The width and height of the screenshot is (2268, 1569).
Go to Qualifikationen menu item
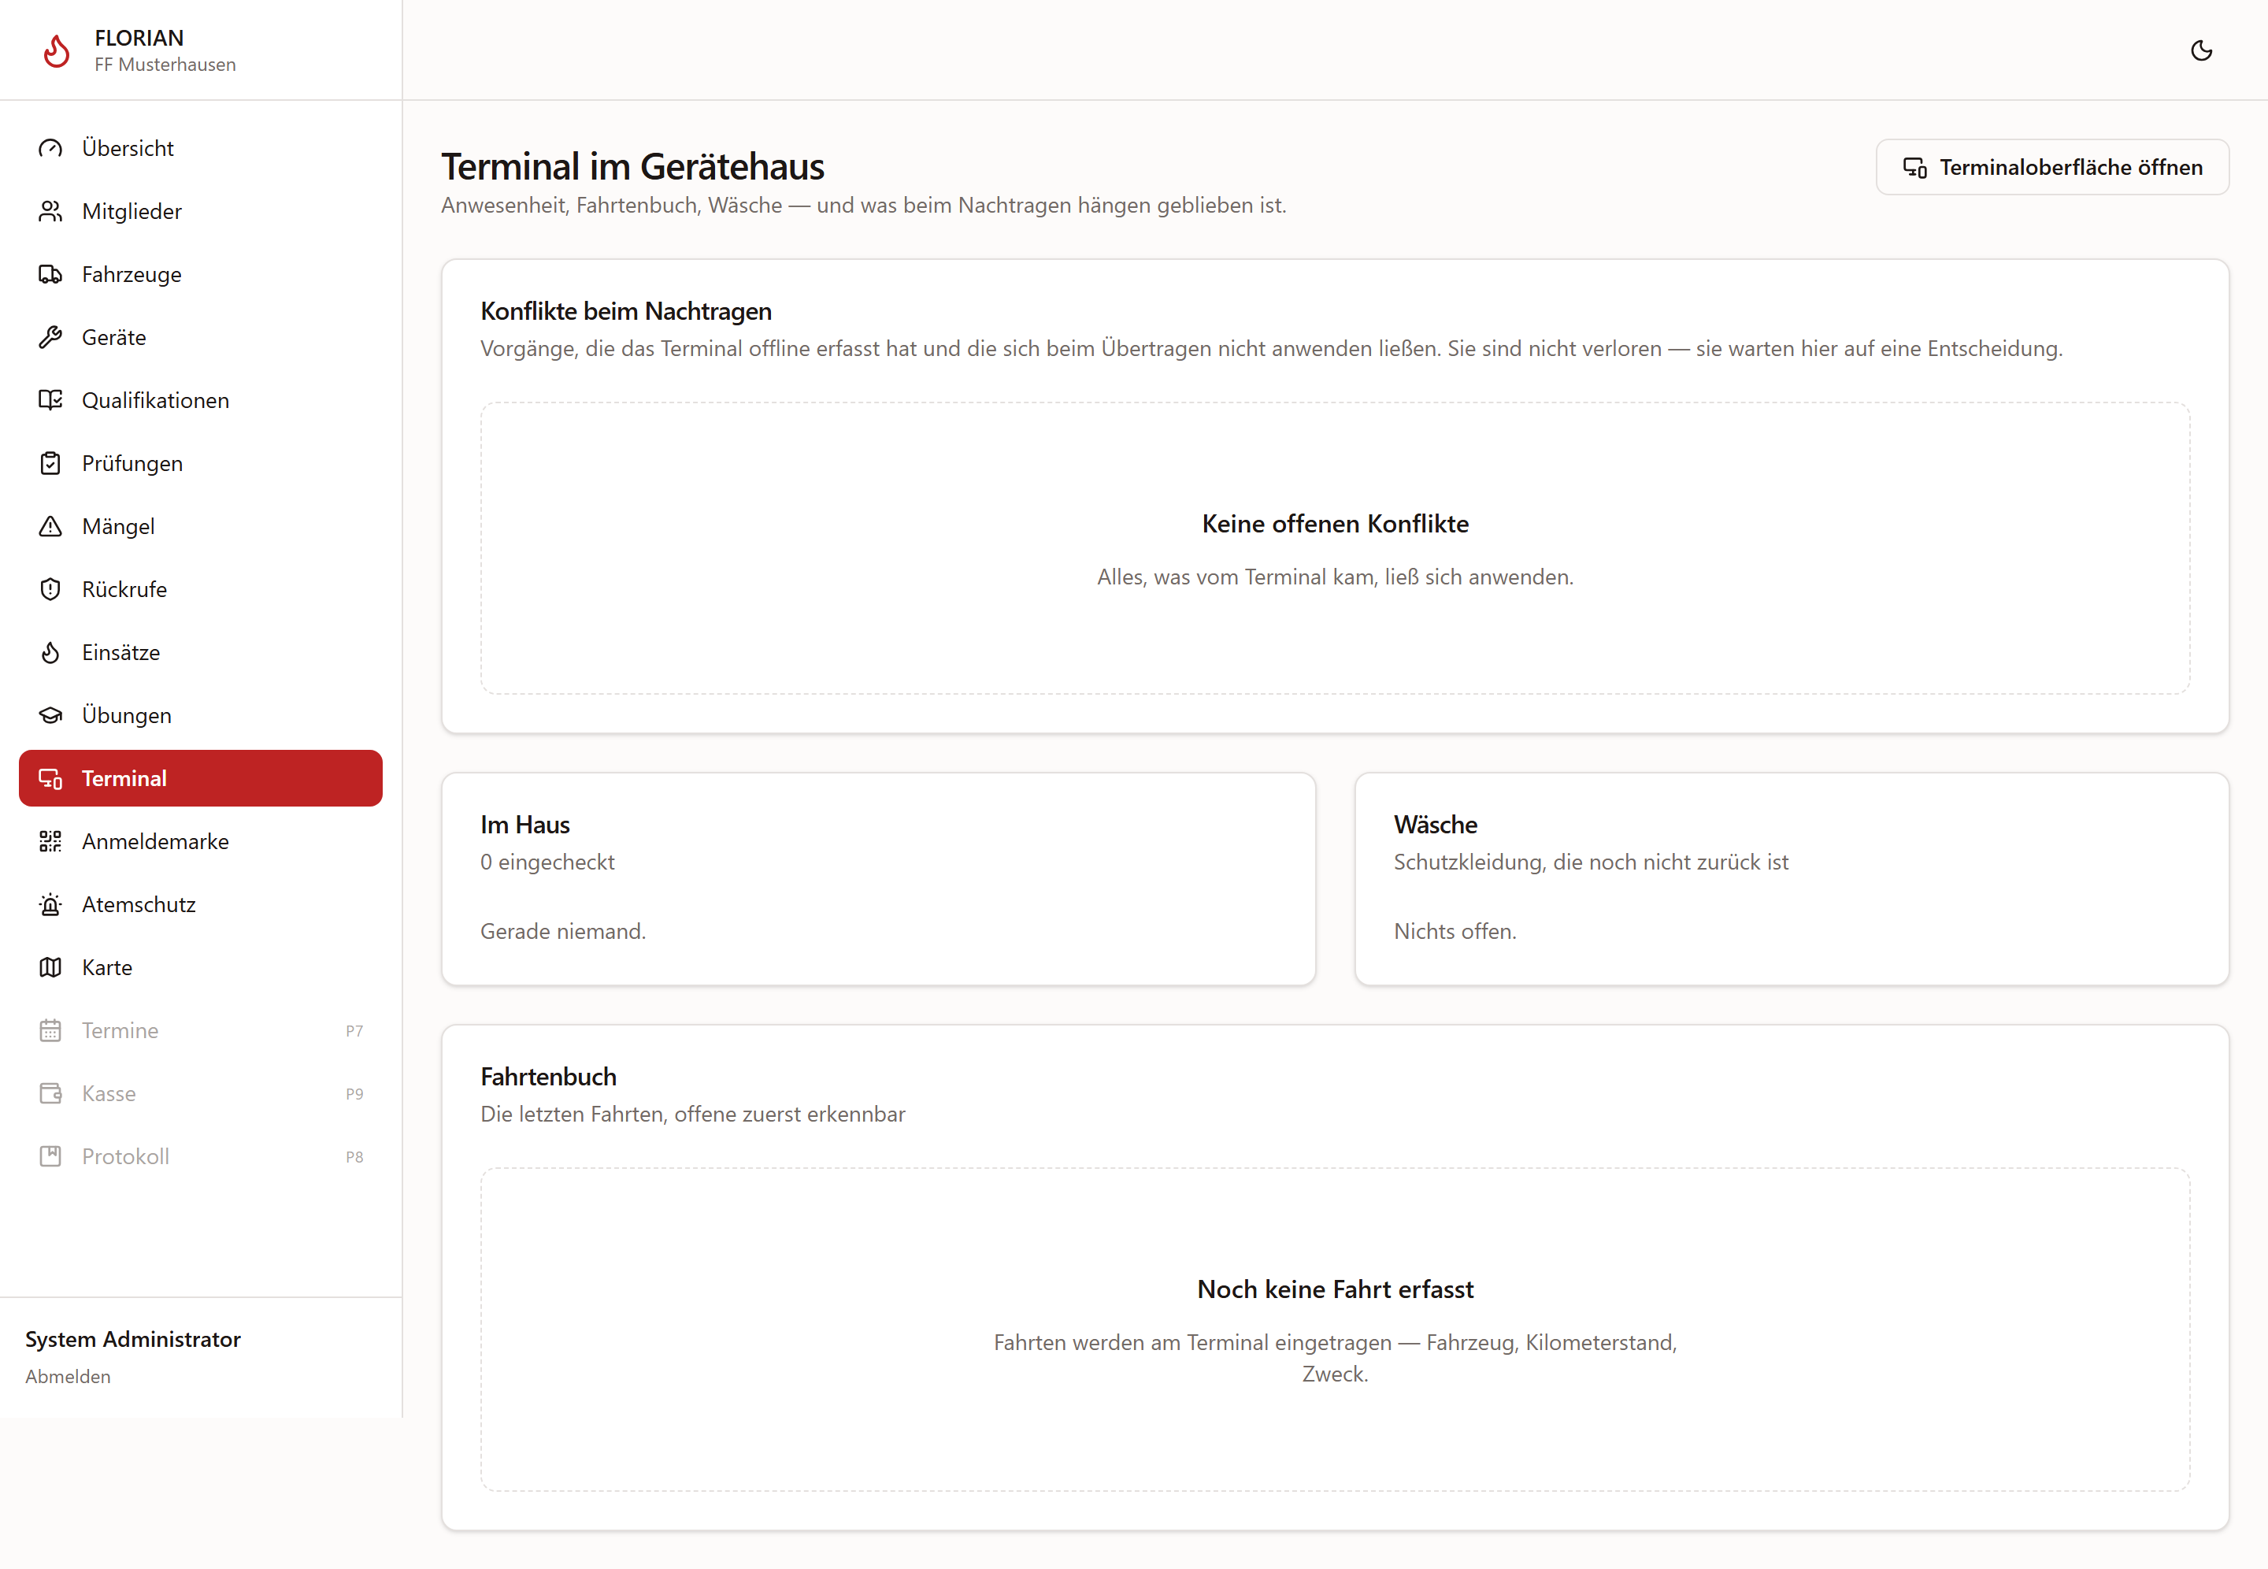point(201,400)
